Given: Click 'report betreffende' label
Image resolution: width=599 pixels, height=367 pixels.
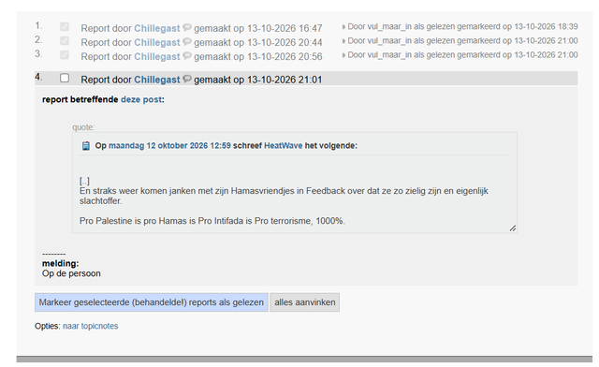Looking at the screenshot, I should (x=80, y=99).
